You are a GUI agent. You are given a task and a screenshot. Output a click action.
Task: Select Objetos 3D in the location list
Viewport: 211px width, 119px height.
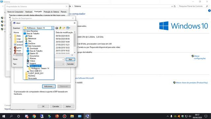coord(34,54)
